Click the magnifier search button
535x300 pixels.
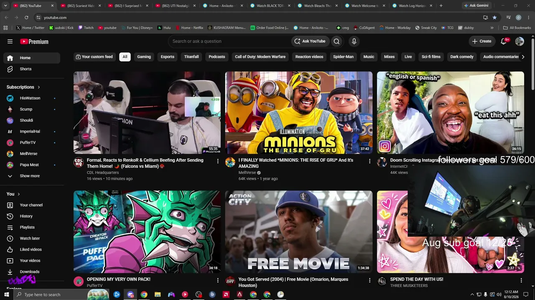(x=336, y=41)
